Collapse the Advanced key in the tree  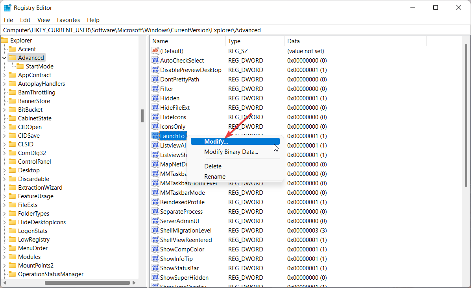[5, 57]
